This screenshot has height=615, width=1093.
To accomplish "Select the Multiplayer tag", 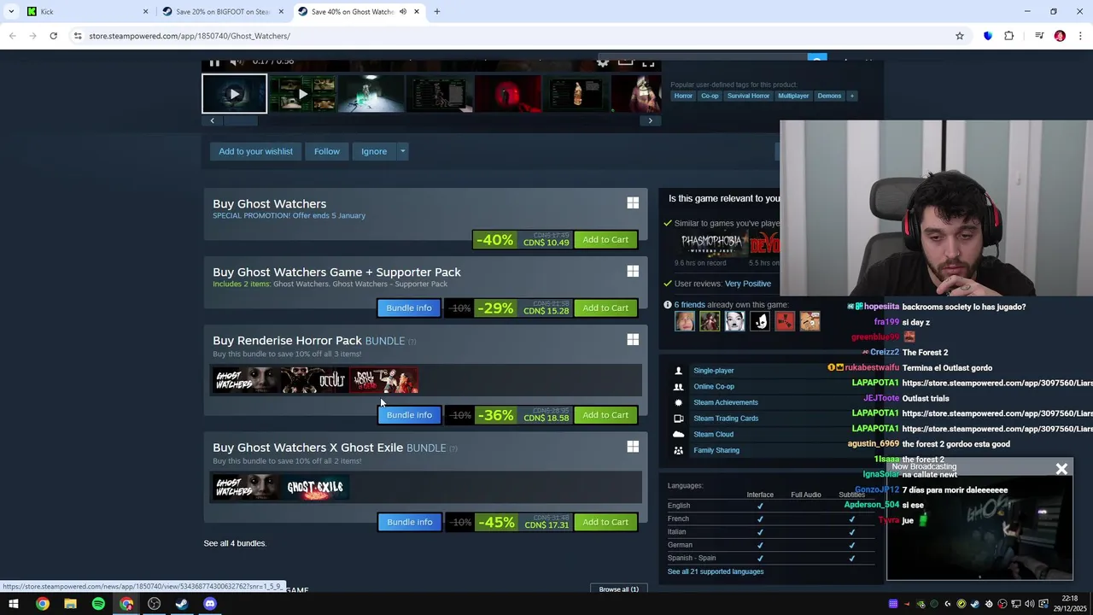I will (x=793, y=96).
